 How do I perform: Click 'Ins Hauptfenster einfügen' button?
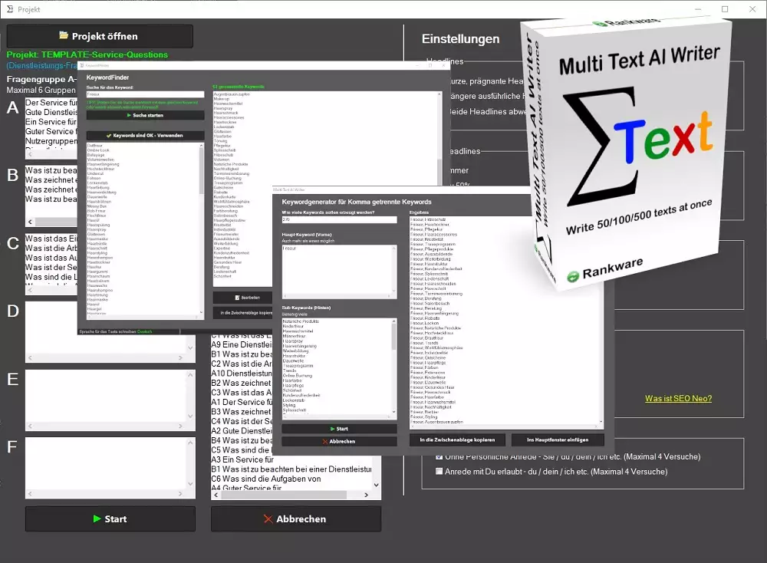pos(558,440)
